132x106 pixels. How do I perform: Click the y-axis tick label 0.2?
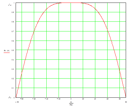pyautogui.click(x=13, y=79)
